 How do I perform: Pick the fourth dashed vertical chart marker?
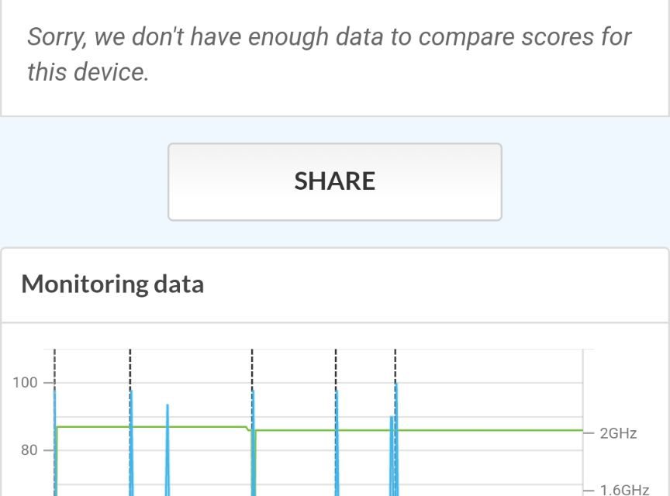click(336, 363)
